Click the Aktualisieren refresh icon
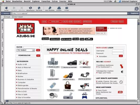 click(30, 8)
